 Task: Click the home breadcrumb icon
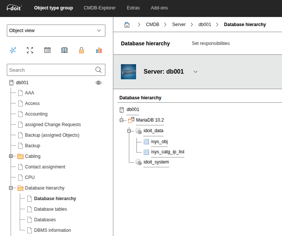[127, 25]
